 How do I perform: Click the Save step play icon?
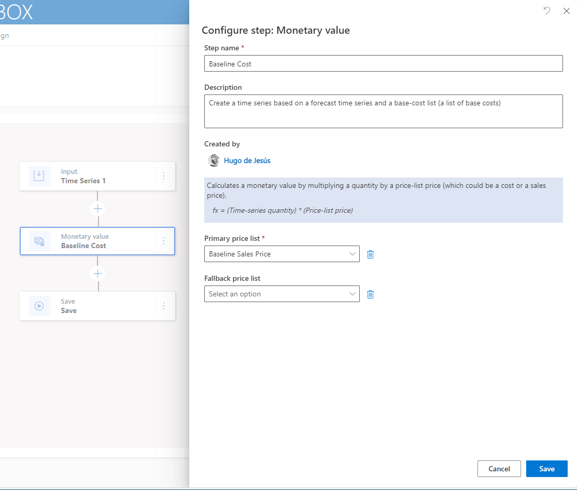click(x=39, y=306)
